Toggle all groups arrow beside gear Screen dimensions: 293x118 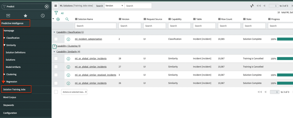tap(53, 19)
